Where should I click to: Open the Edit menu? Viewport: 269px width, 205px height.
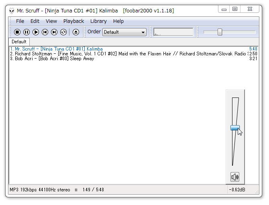tap(35, 21)
